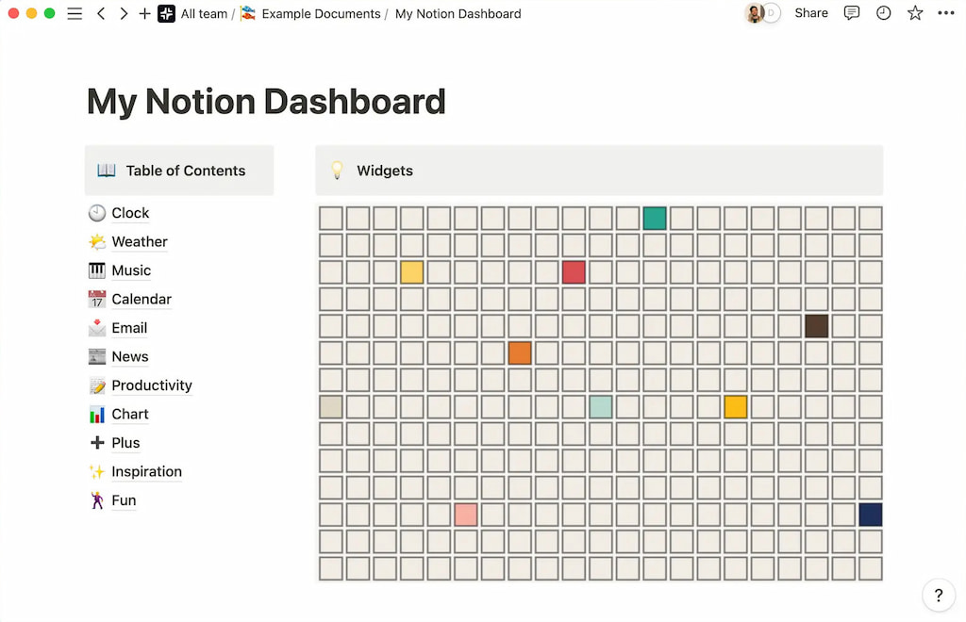Navigate back using the left arrow icon
966x622 pixels.
point(101,13)
